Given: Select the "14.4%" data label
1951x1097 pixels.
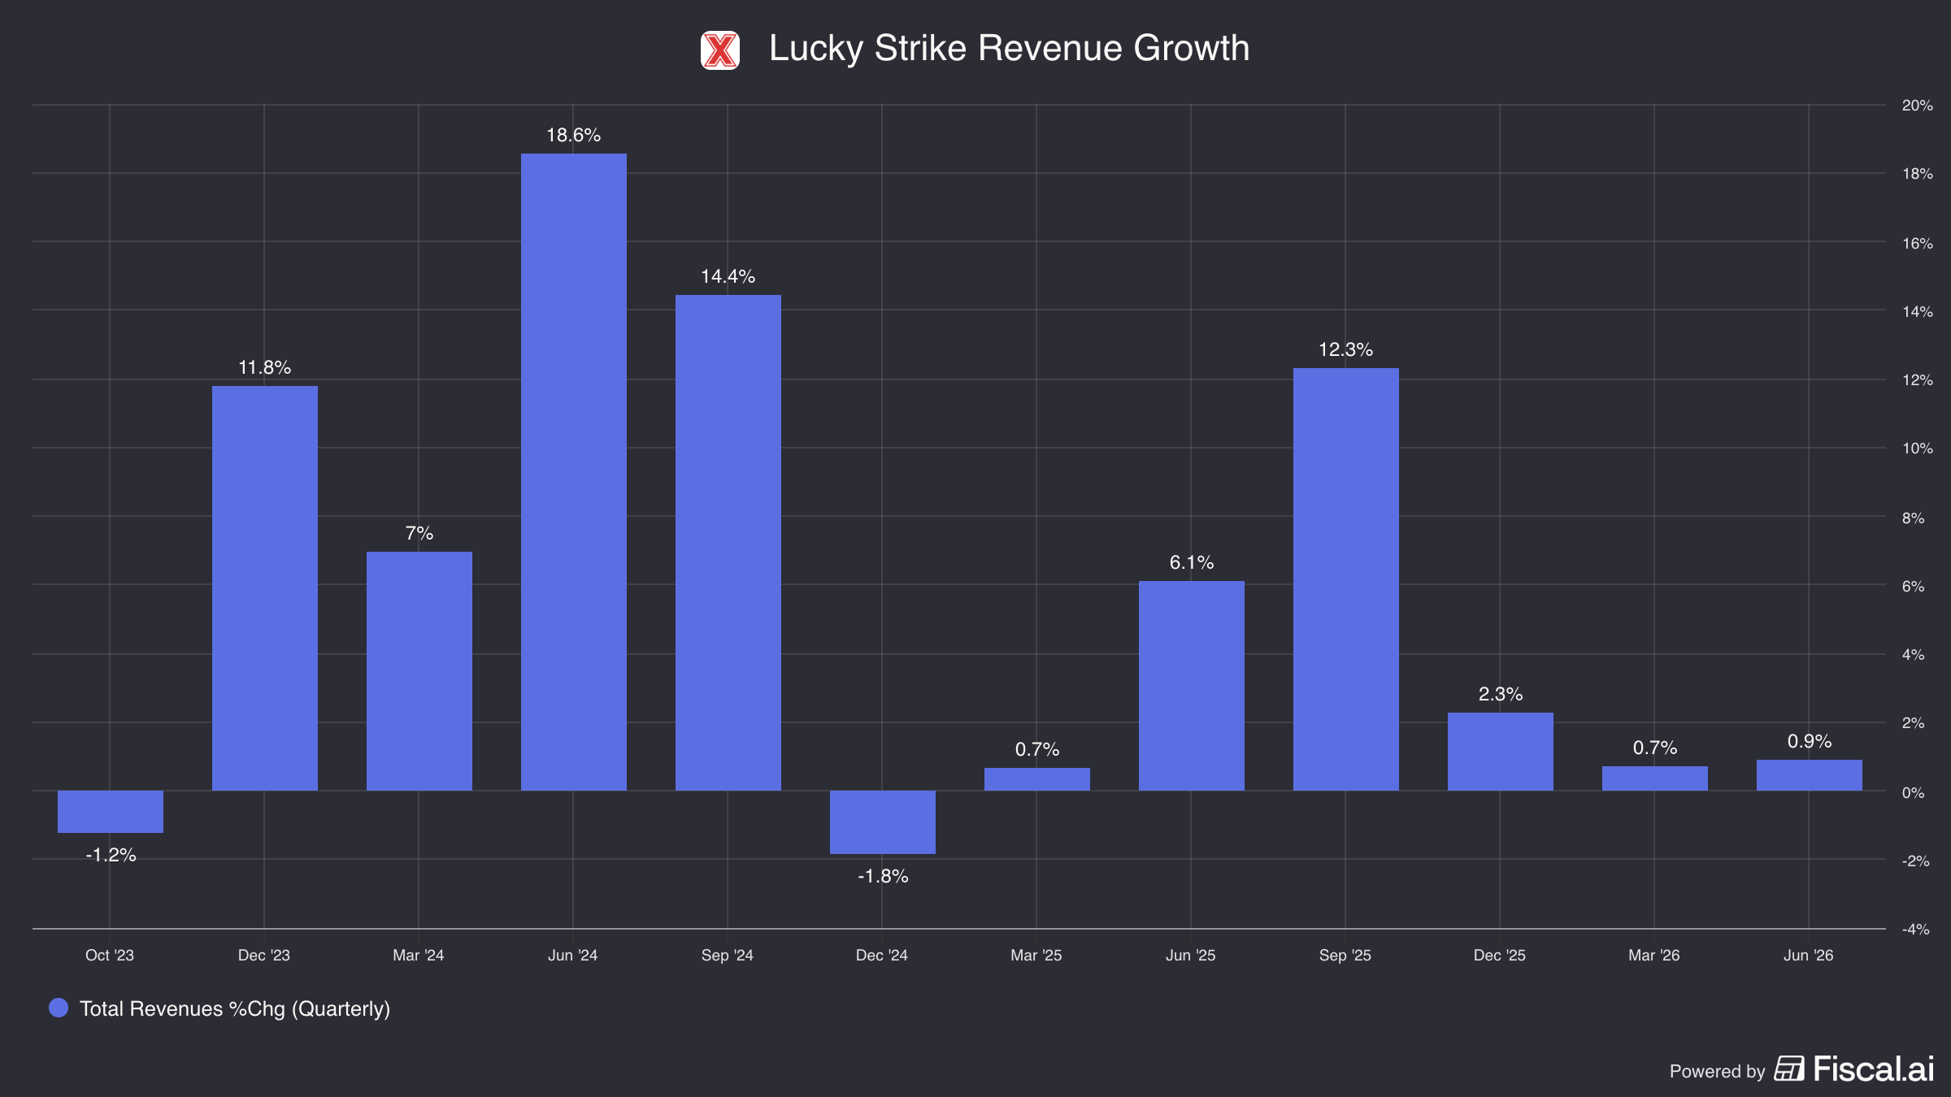Looking at the screenshot, I should coord(728,276).
